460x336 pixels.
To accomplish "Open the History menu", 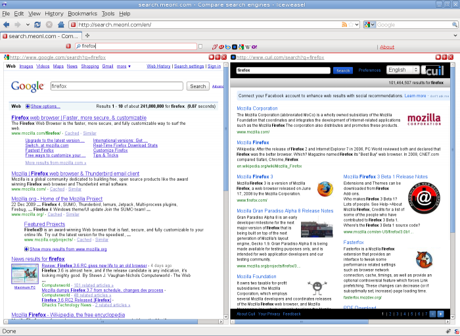I will (54, 14).
